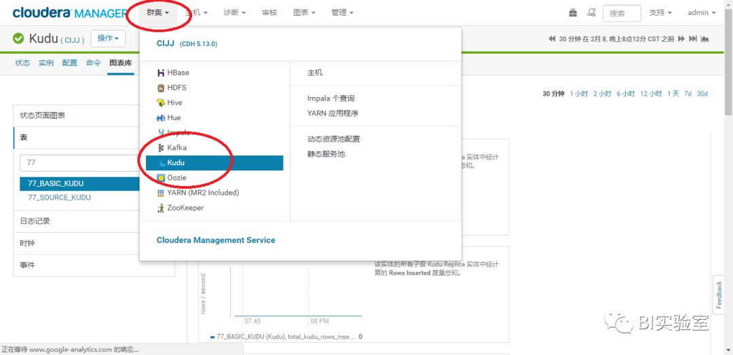Click the Oozie service icon
Image resolution: width=733 pixels, height=355 pixels.
[161, 178]
